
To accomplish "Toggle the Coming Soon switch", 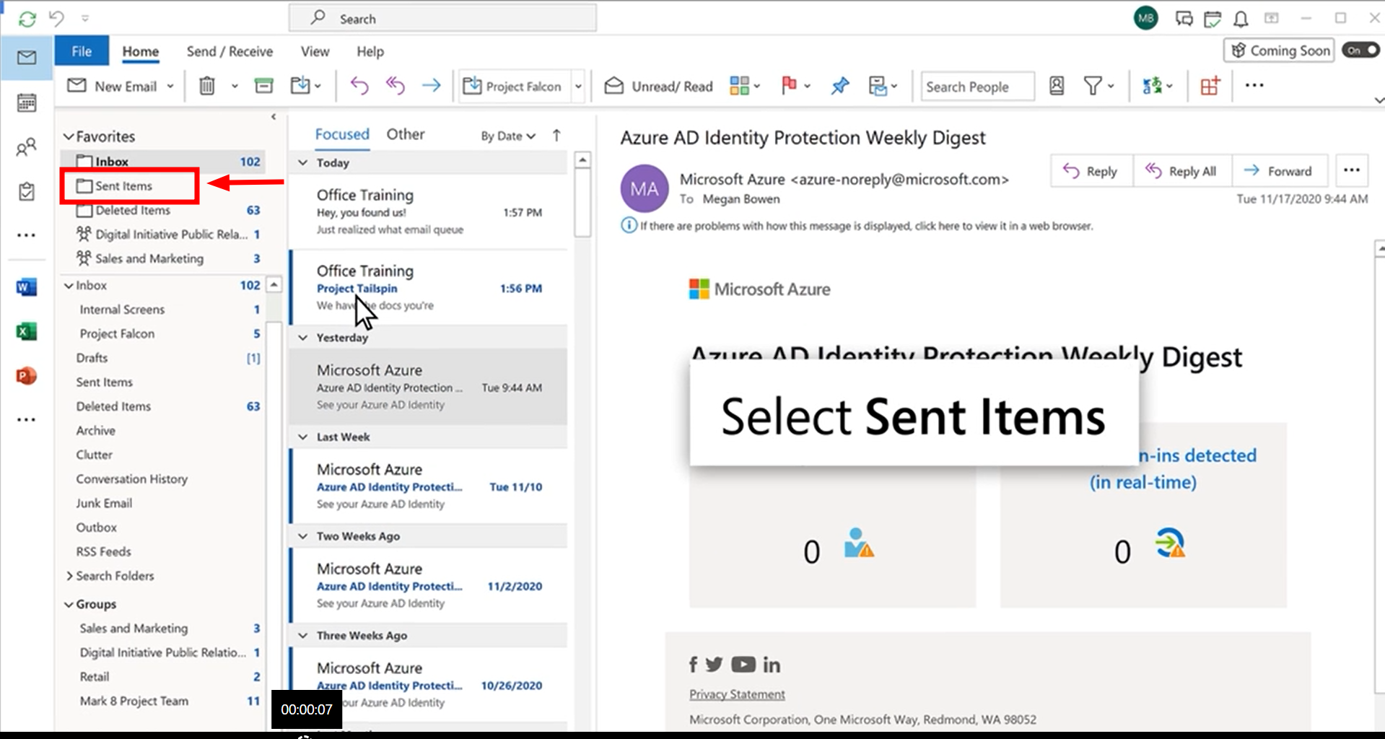I will 1360,51.
